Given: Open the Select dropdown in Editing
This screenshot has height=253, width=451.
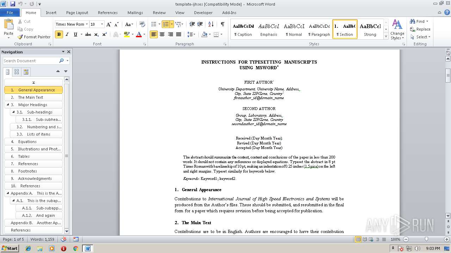Looking at the screenshot, I should 421,37.
